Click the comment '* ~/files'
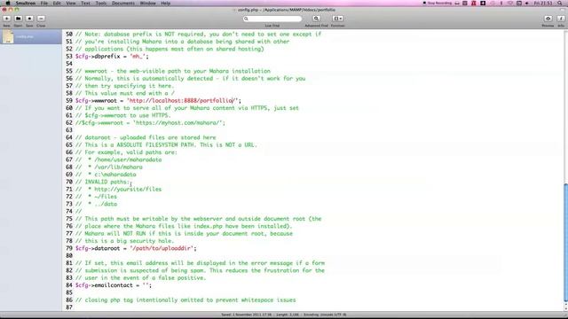Viewport: 568px width, 319px height. (x=96, y=197)
